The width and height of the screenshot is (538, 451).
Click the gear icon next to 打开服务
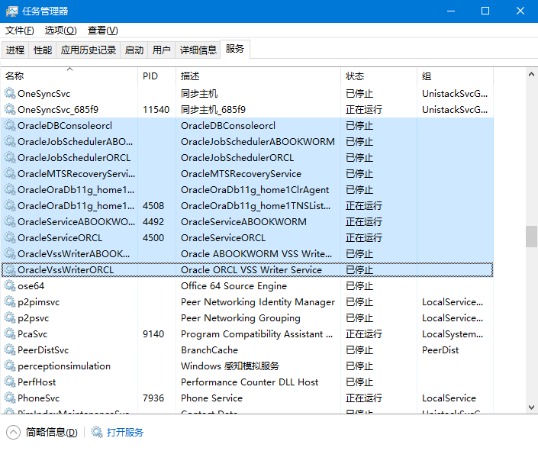(97, 432)
